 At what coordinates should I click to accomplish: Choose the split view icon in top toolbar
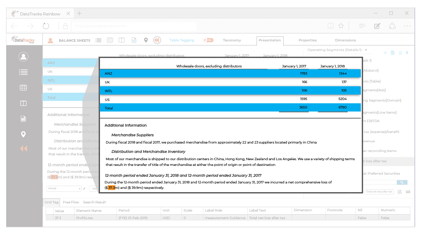122,40
